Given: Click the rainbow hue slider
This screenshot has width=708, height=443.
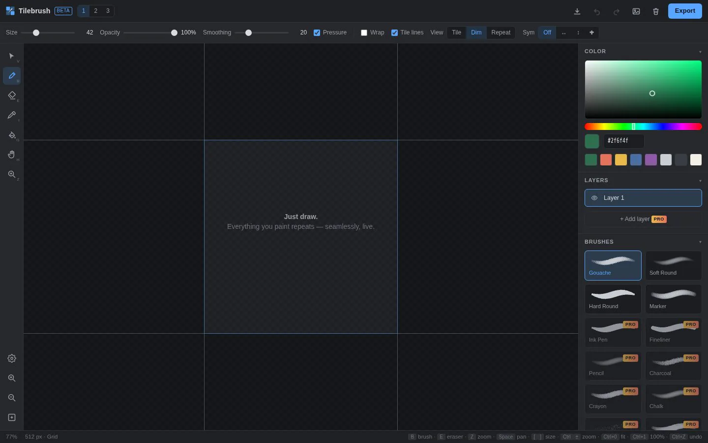Looking at the screenshot, I should click(x=643, y=127).
